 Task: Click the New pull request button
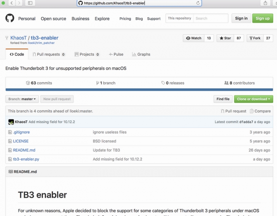tap(57, 99)
